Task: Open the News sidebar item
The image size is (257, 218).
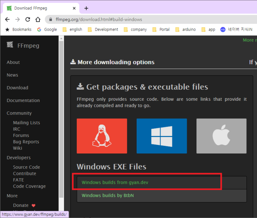Action: pos(12,75)
